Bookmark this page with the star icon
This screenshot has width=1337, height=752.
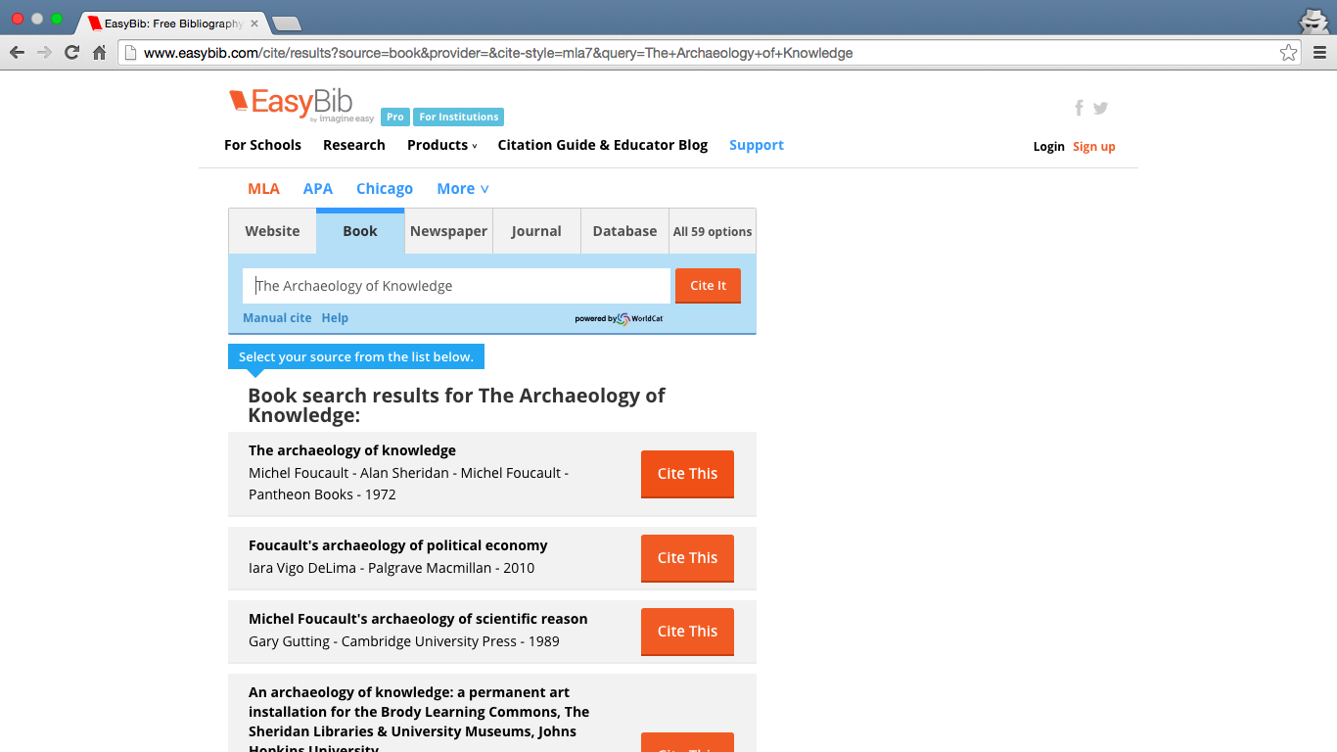click(x=1288, y=53)
